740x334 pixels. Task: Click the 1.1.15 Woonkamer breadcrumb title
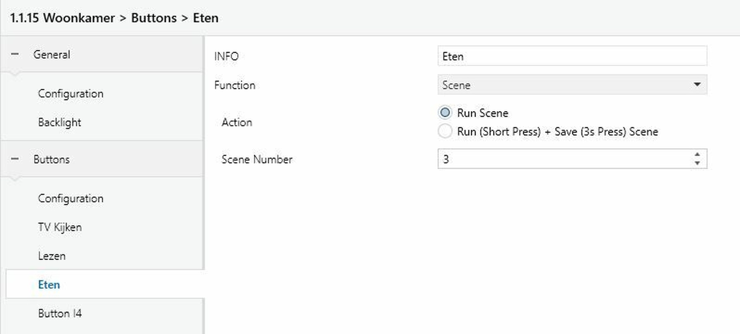coord(62,18)
